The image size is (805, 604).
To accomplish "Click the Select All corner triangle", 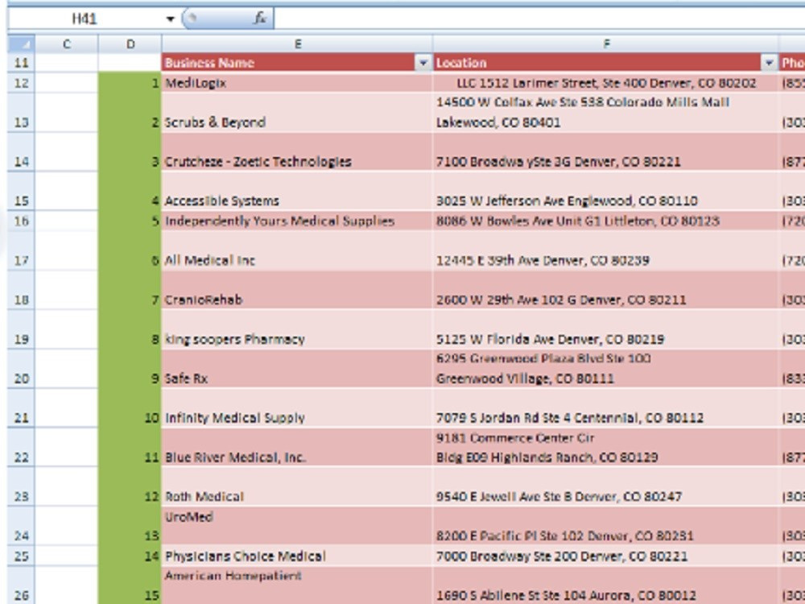I will click(x=21, y=44).
